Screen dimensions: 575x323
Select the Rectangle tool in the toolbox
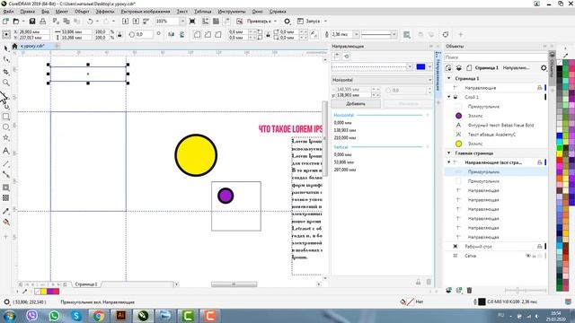6,117
